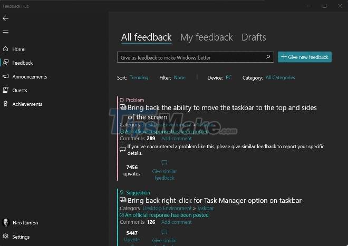
Task: Click the Neo Rambo account name
Action: [x=25, y=223]
